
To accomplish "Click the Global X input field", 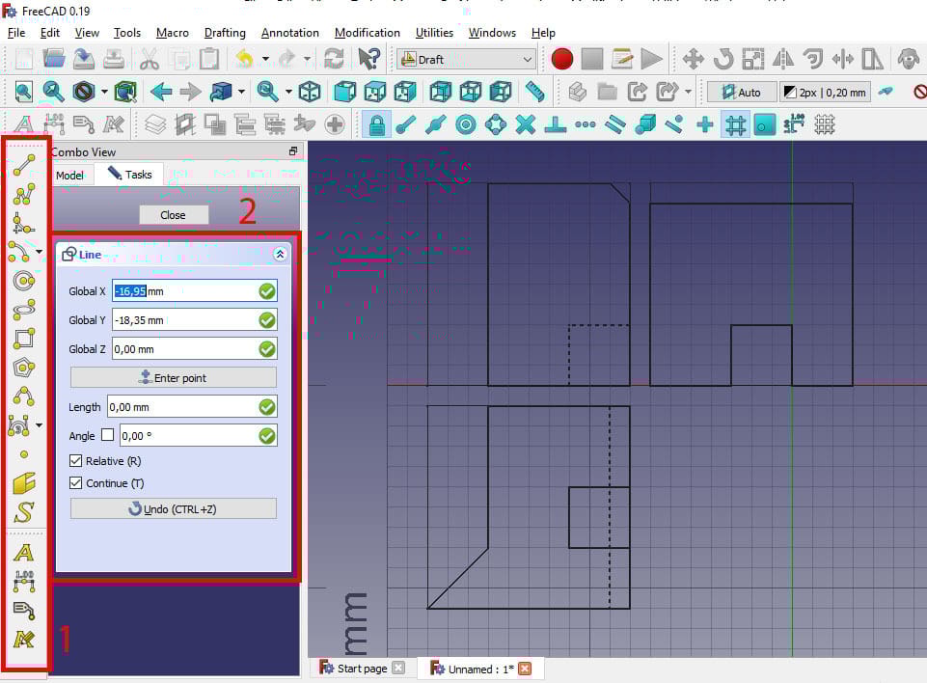I will [195, 291].
